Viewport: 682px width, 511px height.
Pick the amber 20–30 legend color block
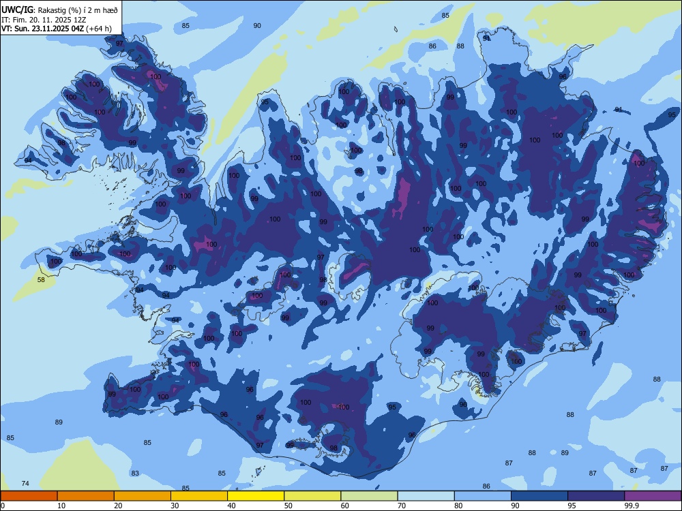[143, 496]
